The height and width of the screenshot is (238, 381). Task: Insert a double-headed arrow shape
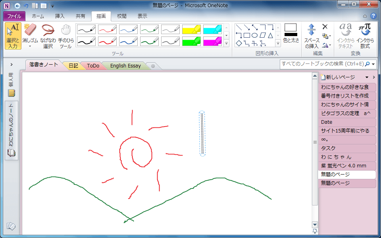point(255,27)
